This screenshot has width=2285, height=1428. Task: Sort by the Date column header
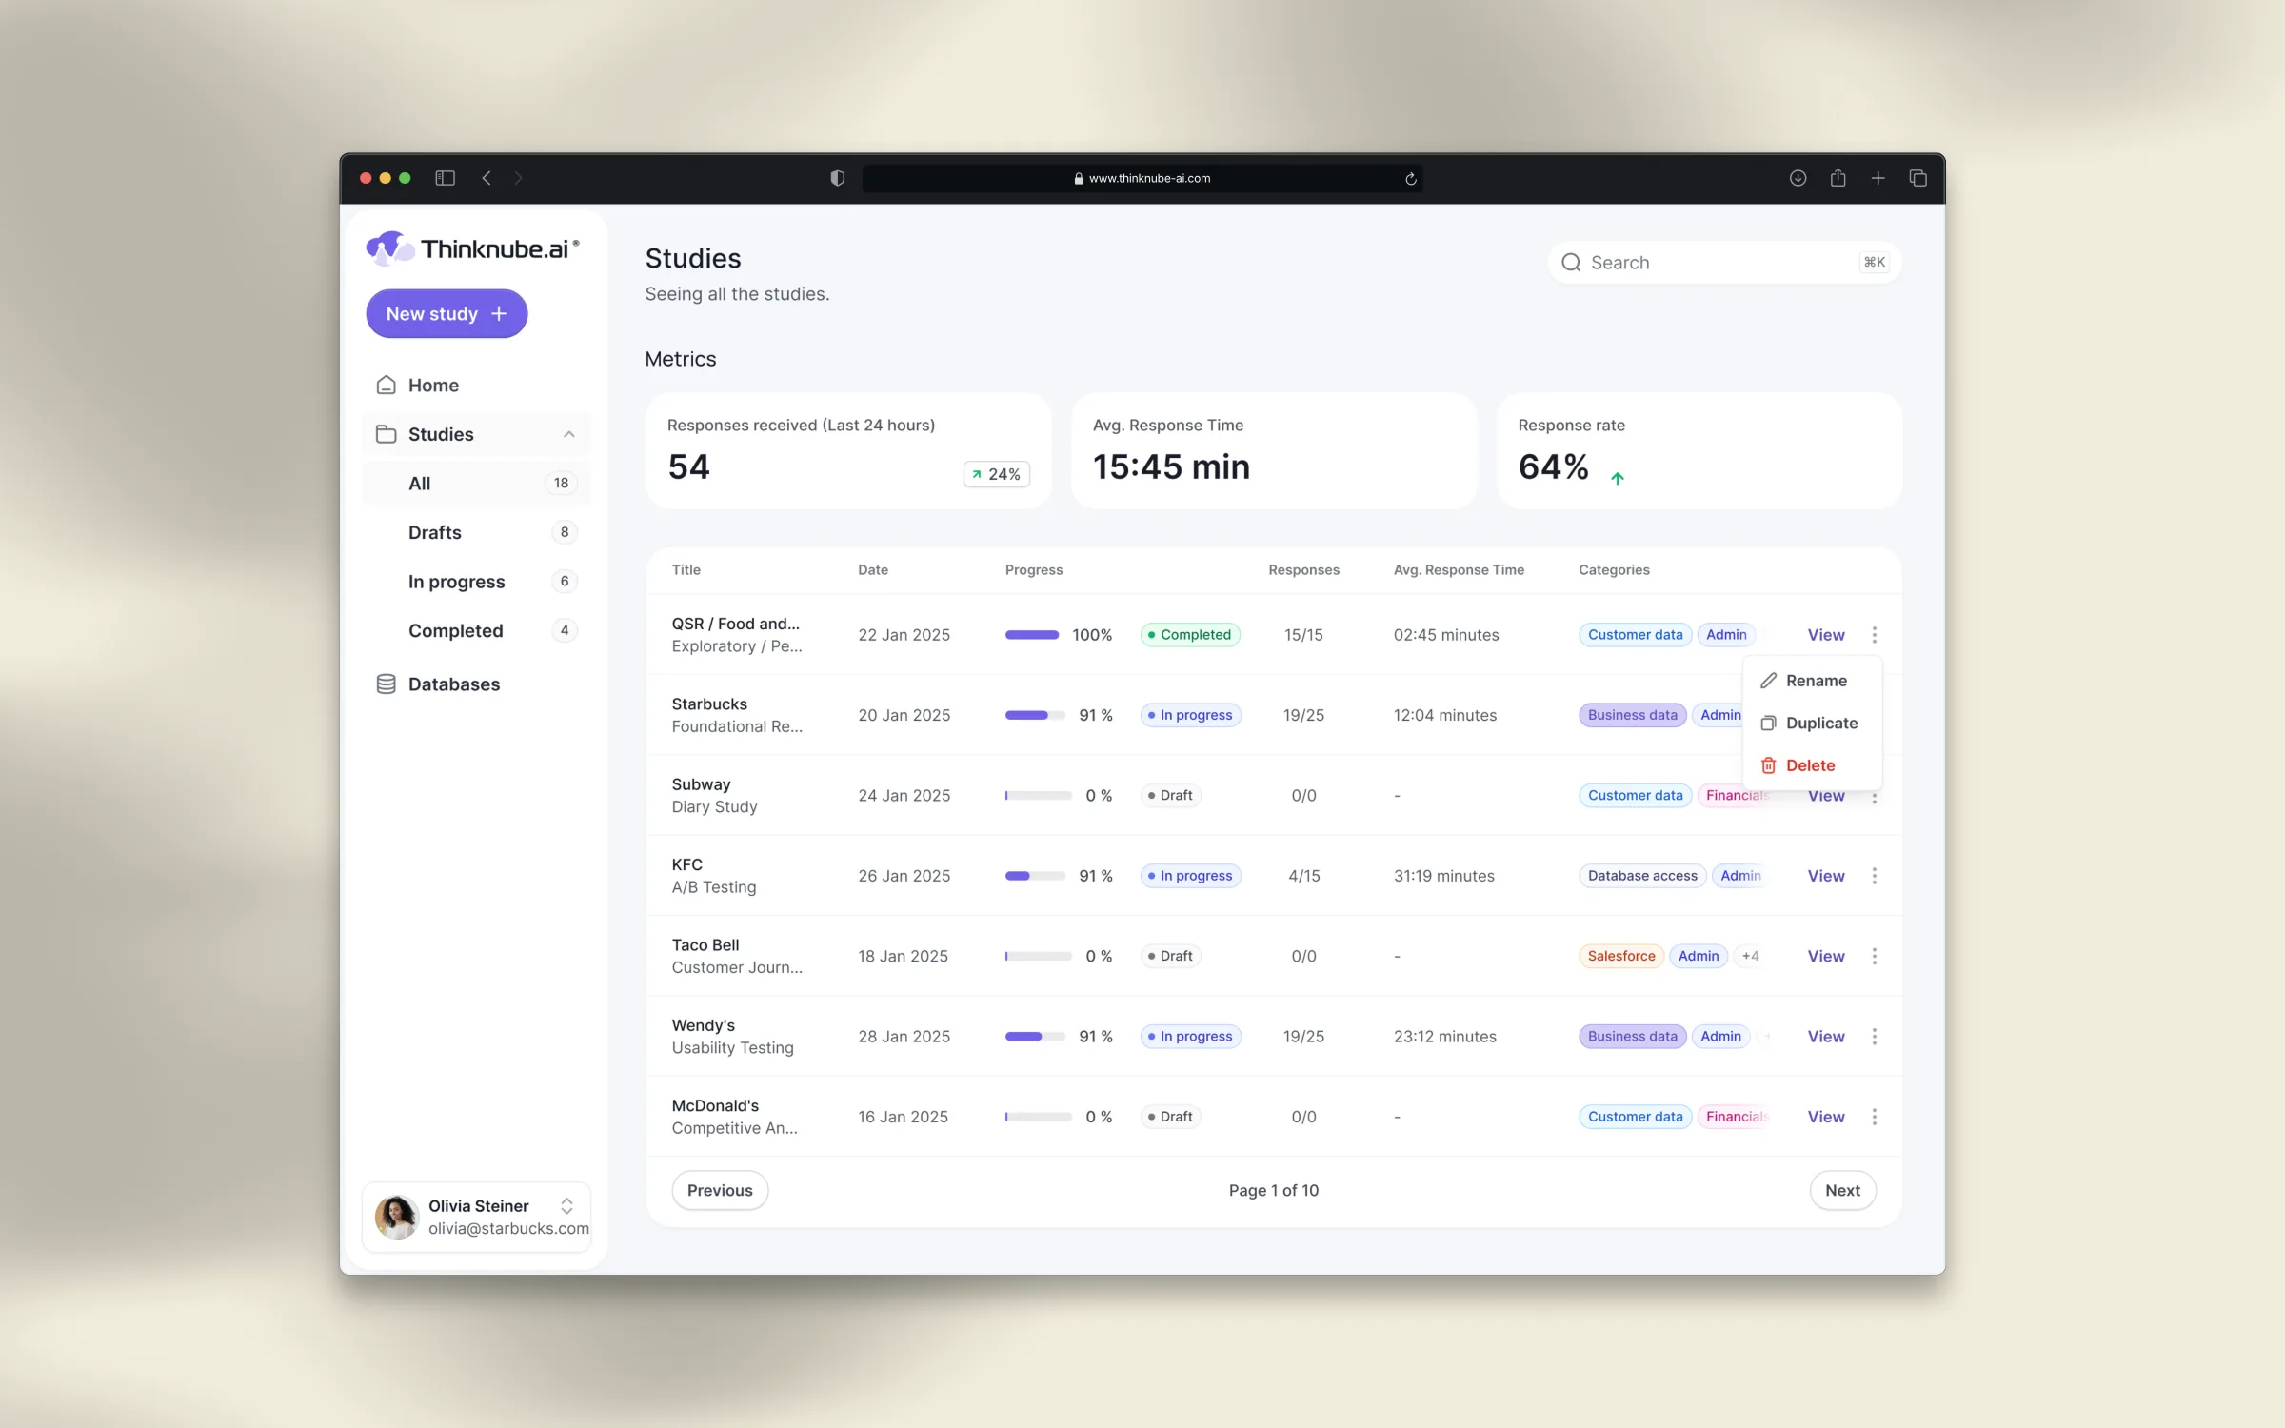pos(873,570)
